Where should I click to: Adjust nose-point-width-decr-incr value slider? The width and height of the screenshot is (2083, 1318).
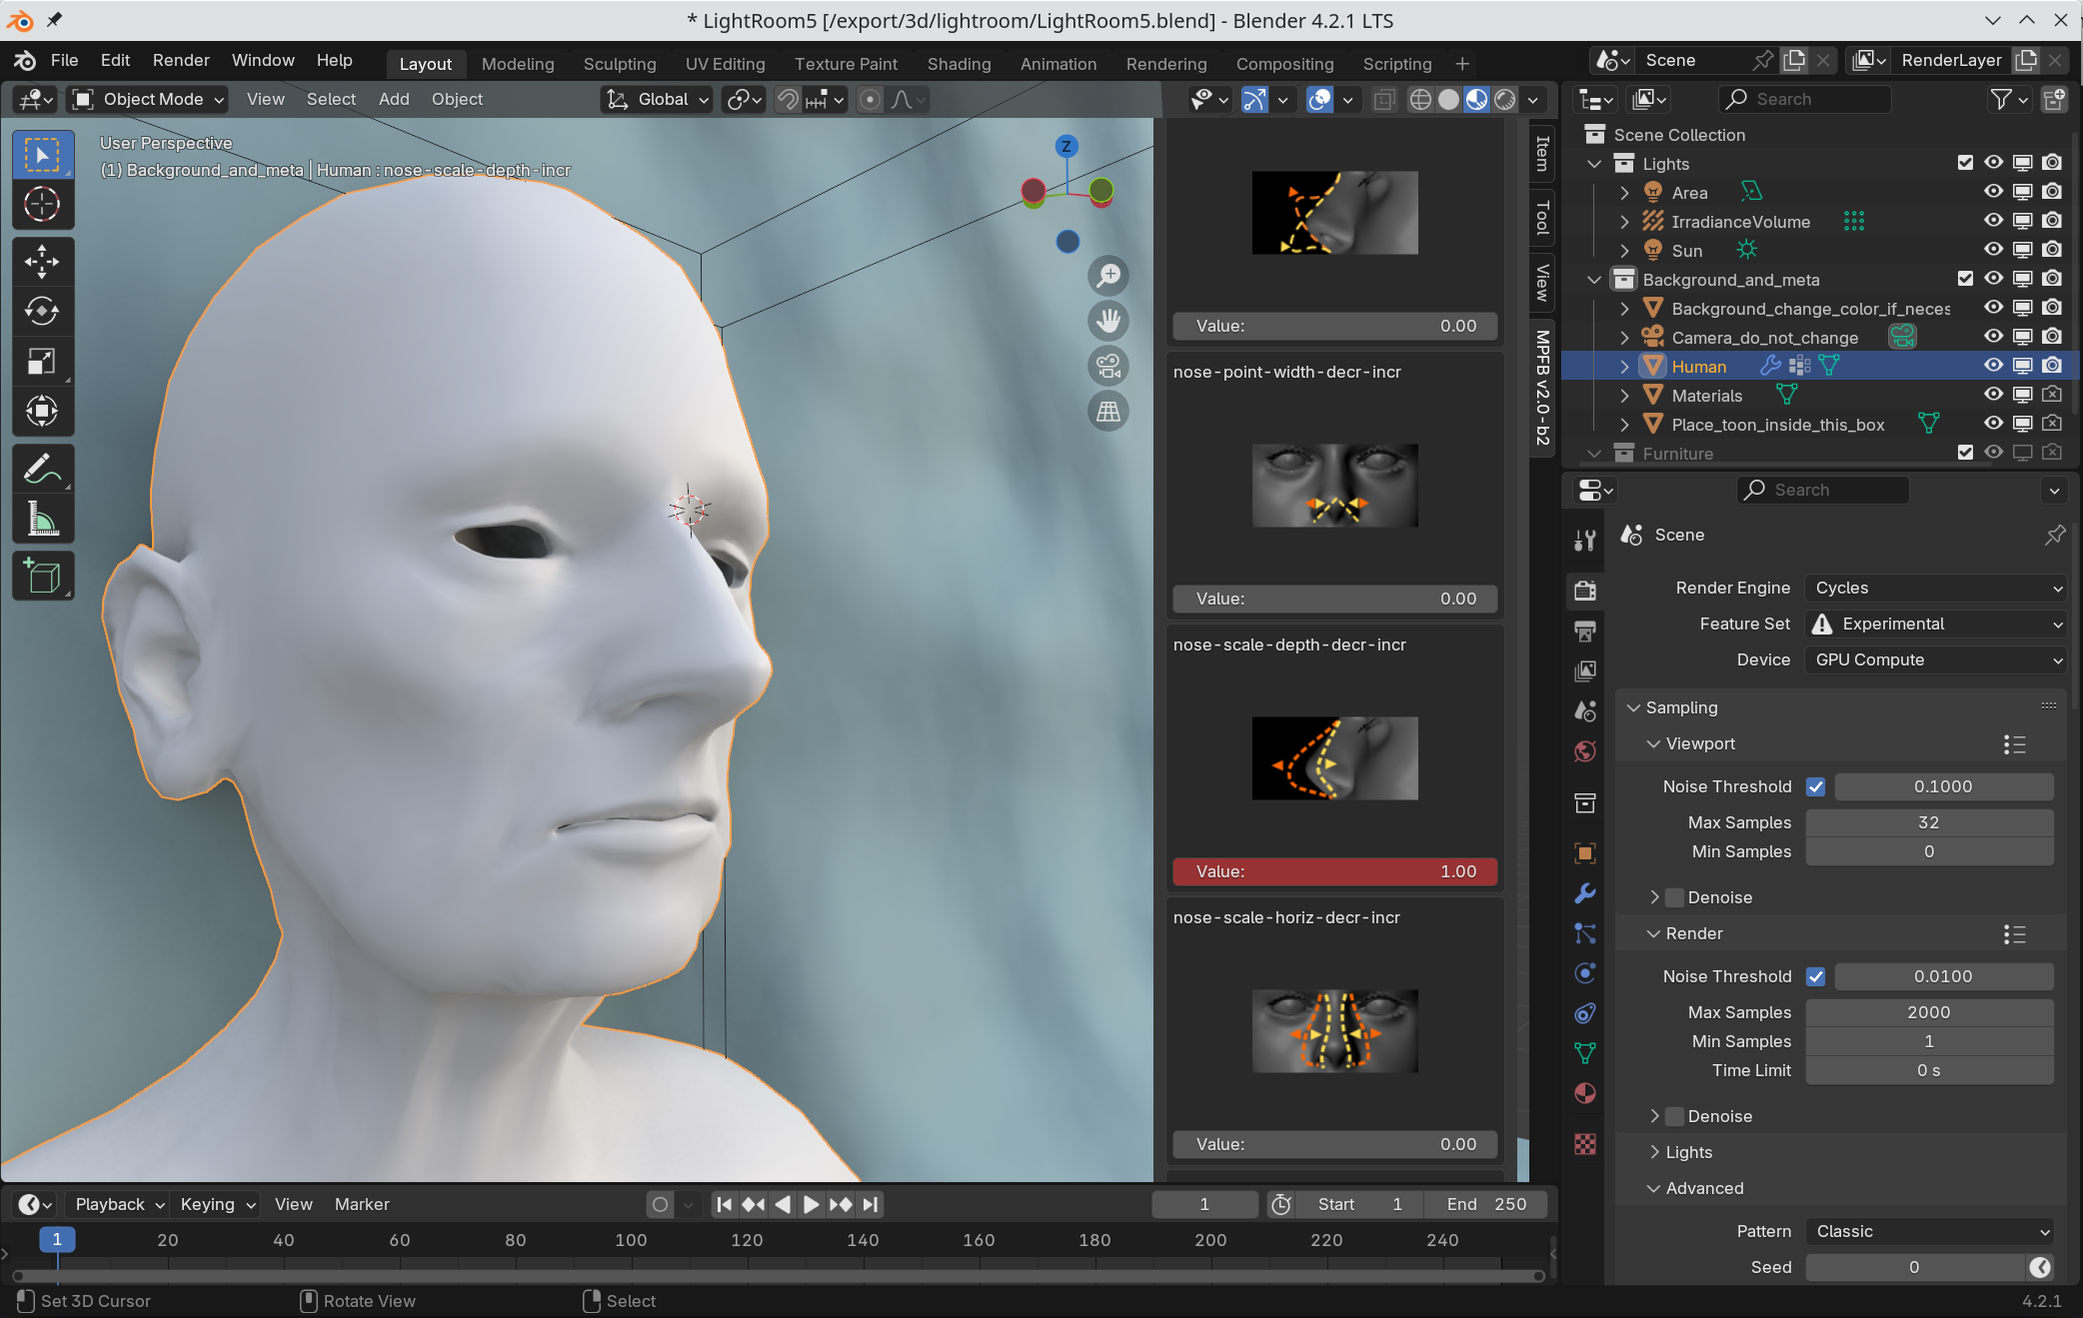point(1335,599)
